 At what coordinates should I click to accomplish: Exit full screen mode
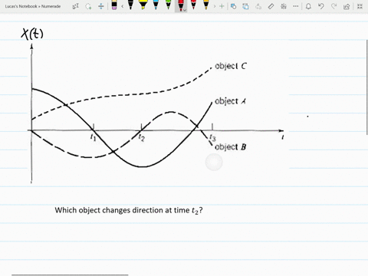360,6
